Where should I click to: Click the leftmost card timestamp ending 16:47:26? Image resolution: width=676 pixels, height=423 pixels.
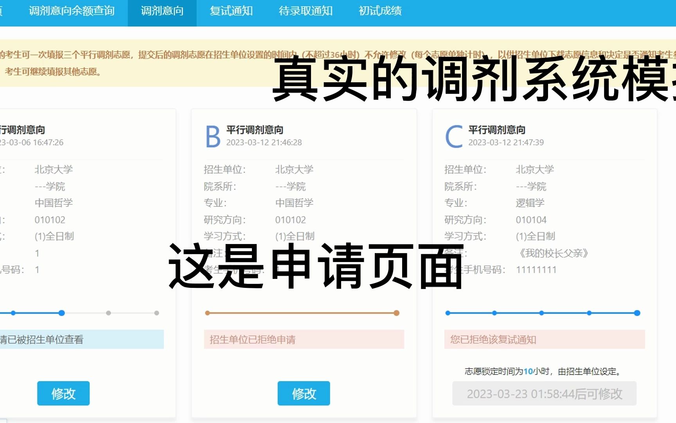pyautogui.click(x=32, y=142)
